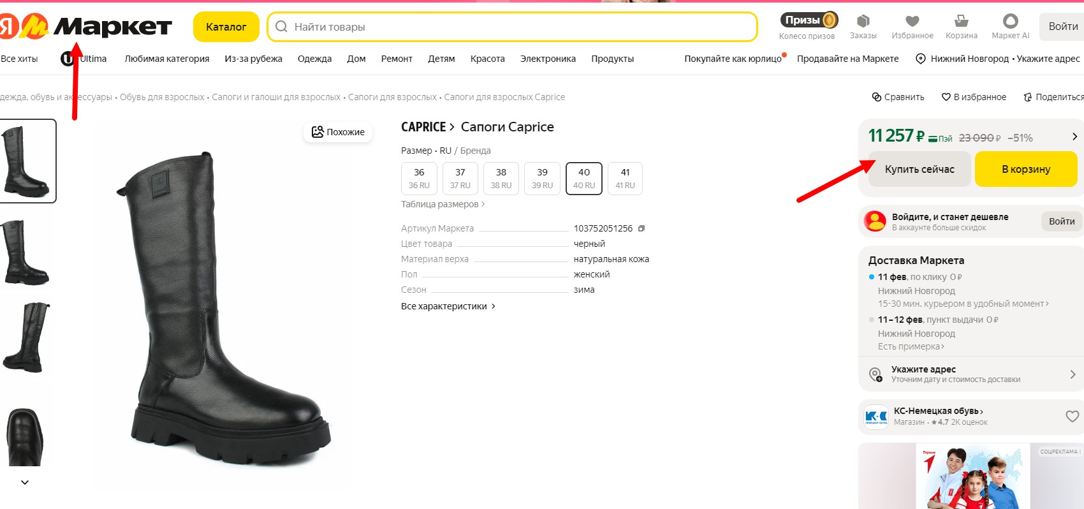Open Любимая категория menu item
1084x509 pixels.
coord(167,59)
